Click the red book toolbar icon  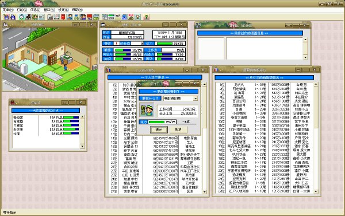coord(63,17)
